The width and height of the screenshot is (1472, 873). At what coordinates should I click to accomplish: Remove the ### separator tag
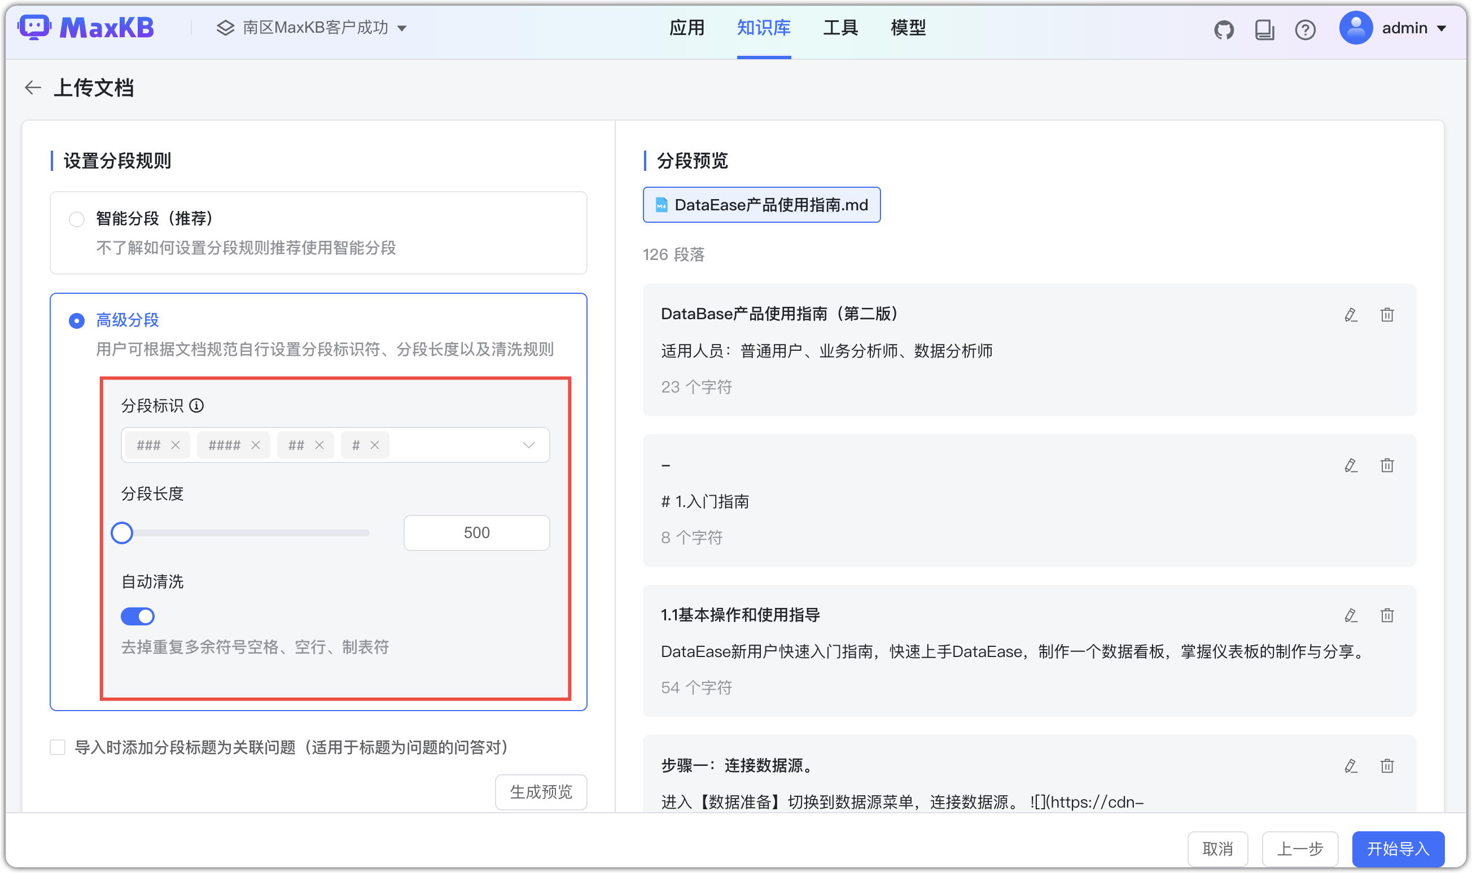click(x=176, y=445)
